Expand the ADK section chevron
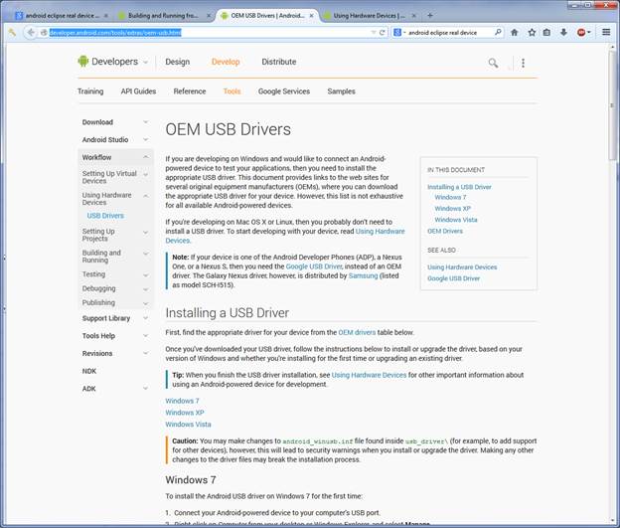 point(145,388)
